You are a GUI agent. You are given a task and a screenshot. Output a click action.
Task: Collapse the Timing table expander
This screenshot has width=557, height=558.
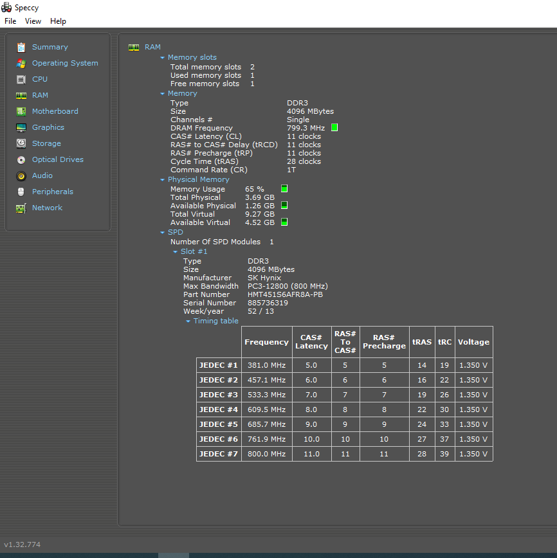point(188,321)
